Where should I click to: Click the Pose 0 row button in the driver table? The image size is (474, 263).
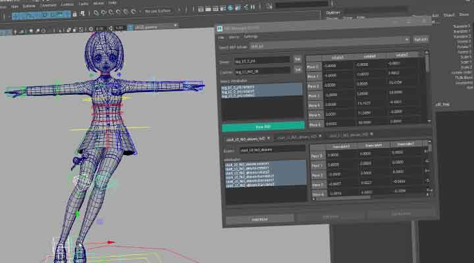click(x=315, y=66)
